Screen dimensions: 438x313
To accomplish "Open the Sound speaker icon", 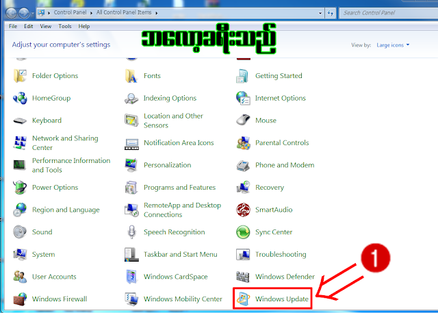I will 20,232.
